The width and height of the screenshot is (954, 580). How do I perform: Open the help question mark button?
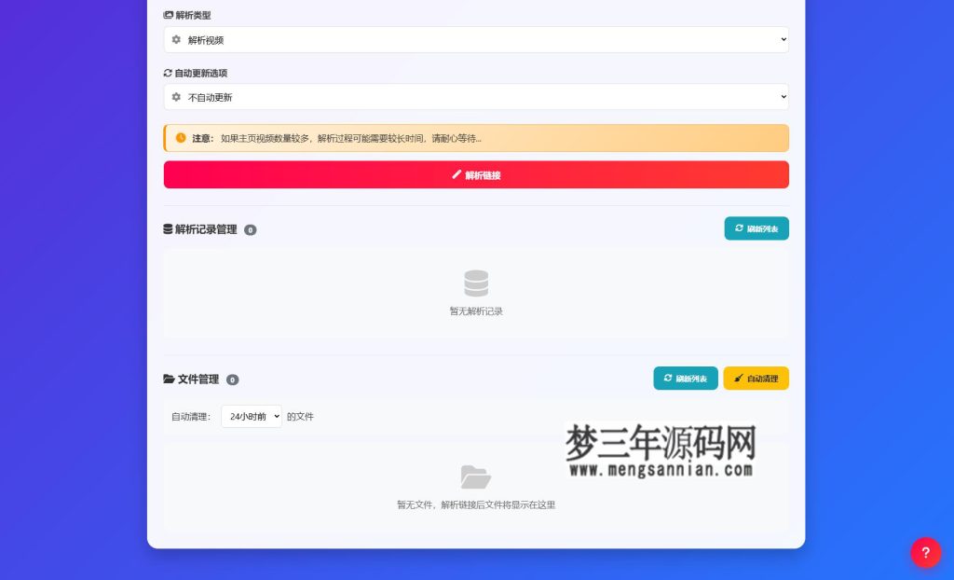point(925,552)
